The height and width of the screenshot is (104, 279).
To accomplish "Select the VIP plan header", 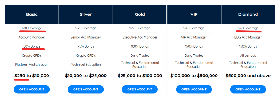I will (194, 14).
